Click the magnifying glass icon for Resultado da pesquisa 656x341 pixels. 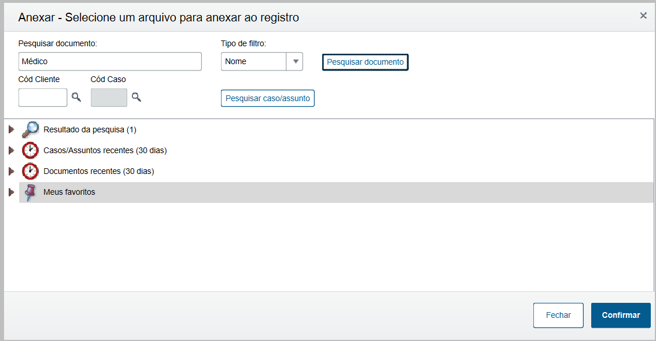pos(31,129)
